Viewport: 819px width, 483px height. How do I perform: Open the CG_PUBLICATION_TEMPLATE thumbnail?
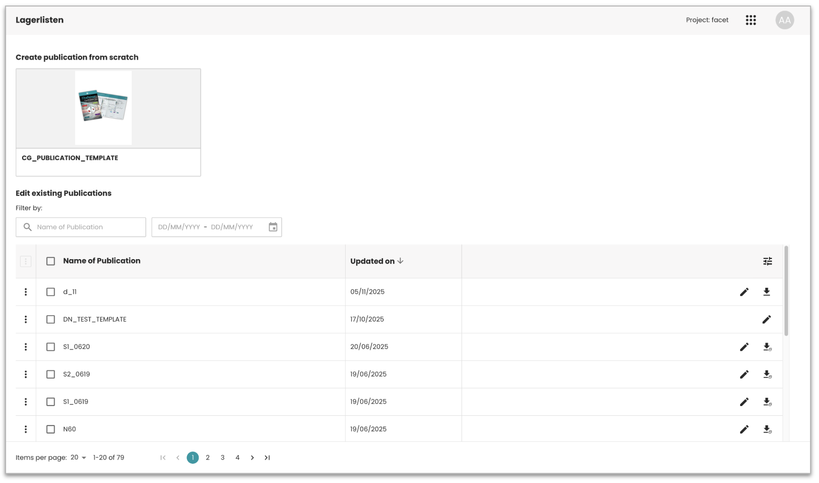pyautogui.click(x=103, y=108)
